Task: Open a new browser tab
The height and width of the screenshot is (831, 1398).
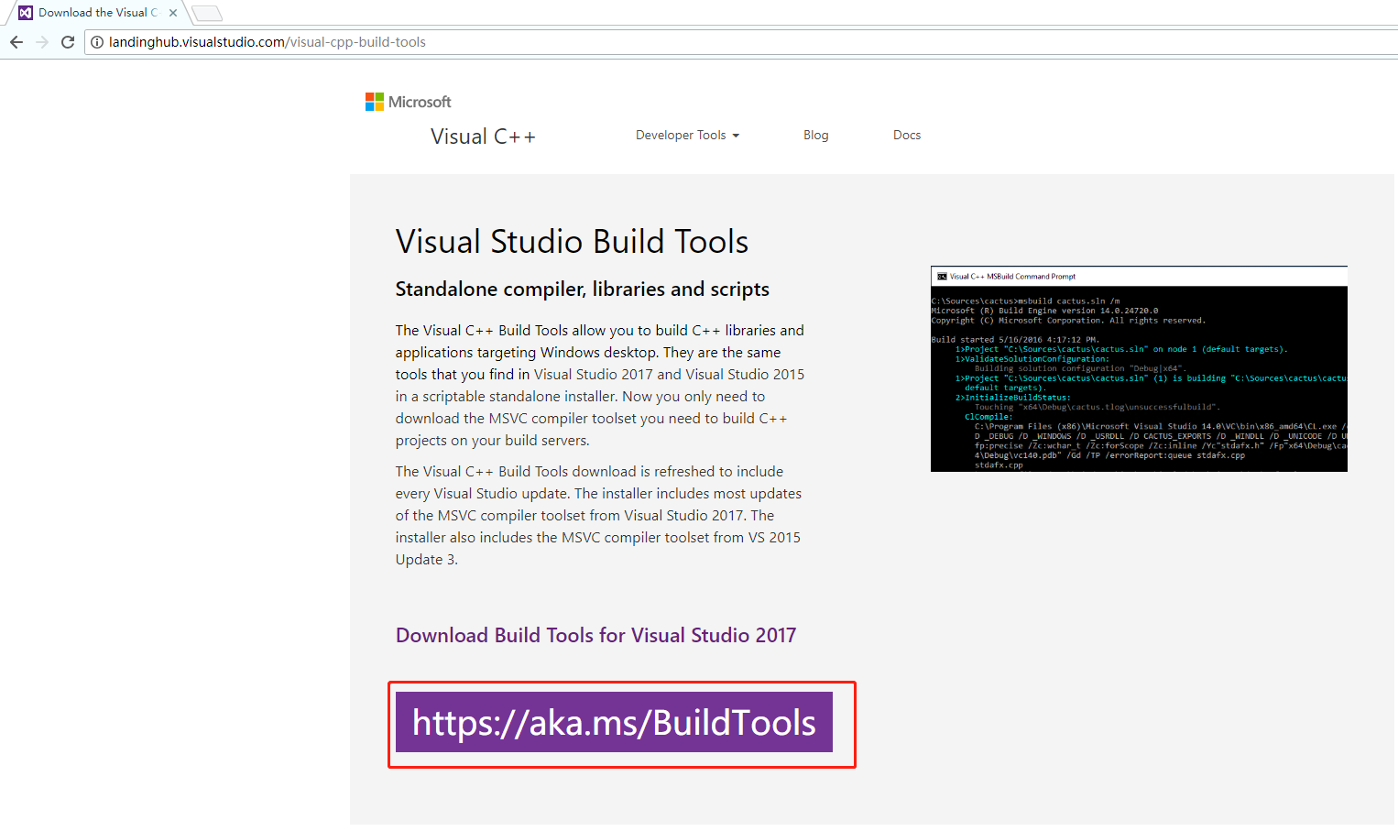Action: pos(207,13)
